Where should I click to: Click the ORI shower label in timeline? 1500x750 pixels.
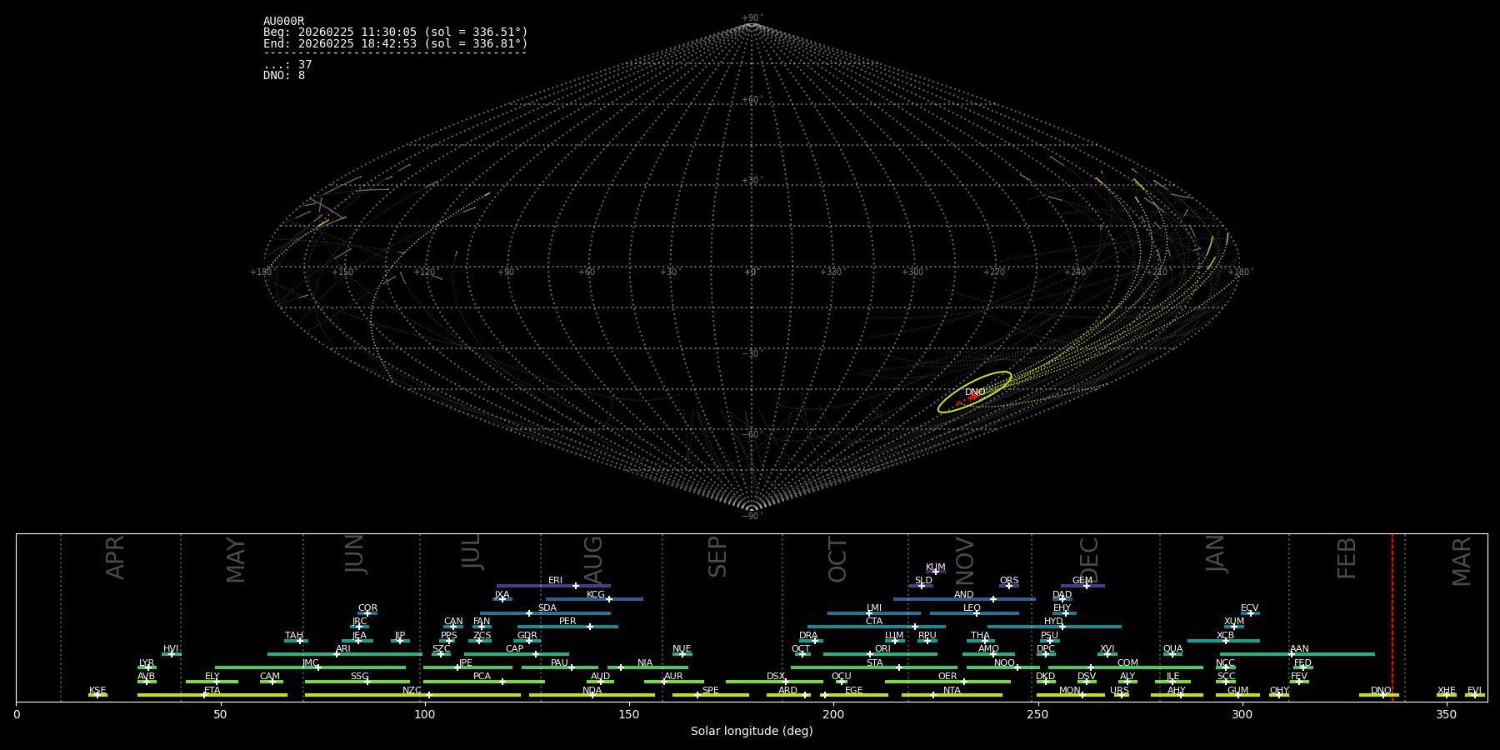882,649
